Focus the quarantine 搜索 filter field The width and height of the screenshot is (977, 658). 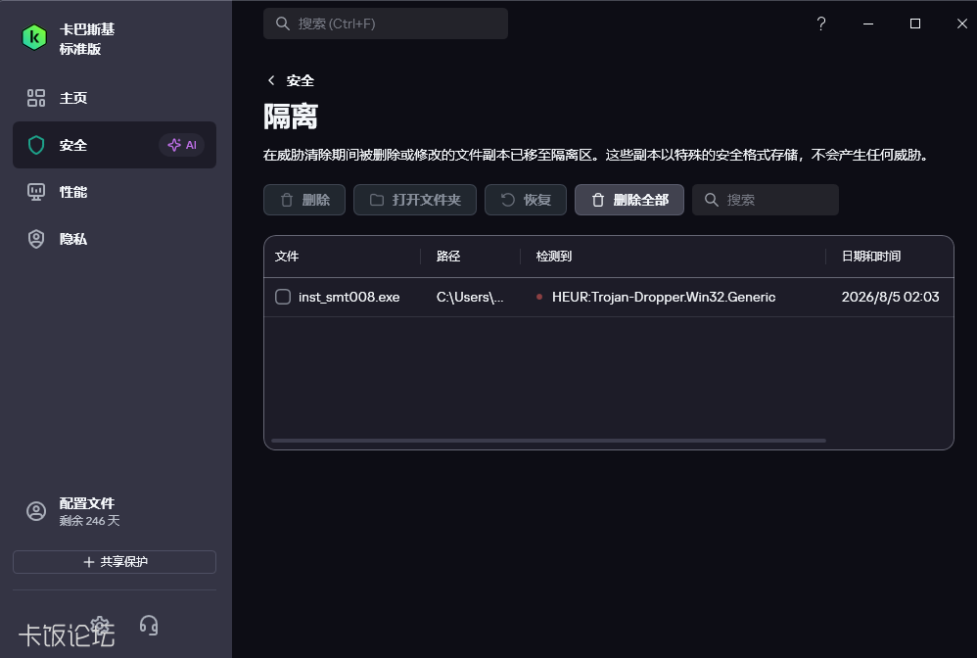pos(766,200)
